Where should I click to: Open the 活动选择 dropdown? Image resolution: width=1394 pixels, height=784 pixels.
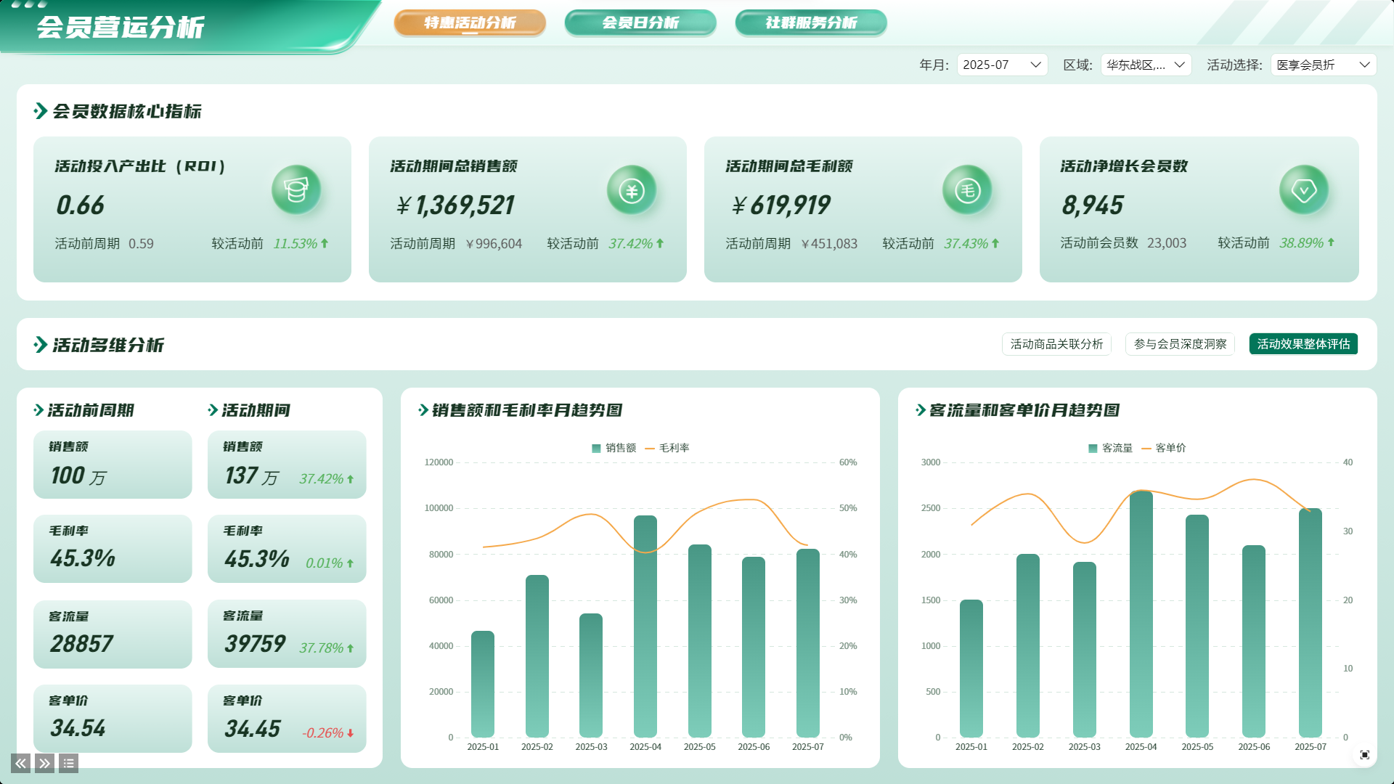tap(1322, 65)
